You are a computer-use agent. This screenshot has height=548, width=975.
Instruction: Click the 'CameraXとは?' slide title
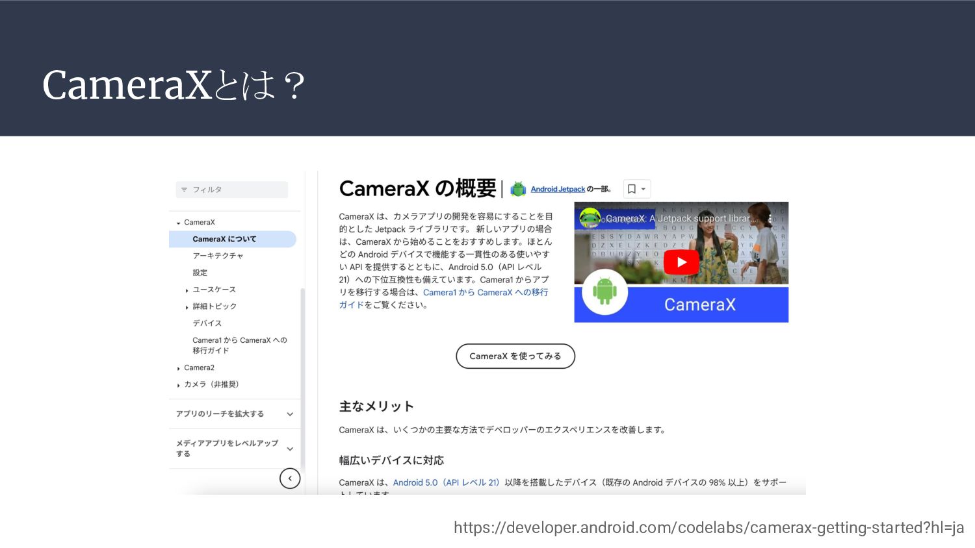(174, 86)
